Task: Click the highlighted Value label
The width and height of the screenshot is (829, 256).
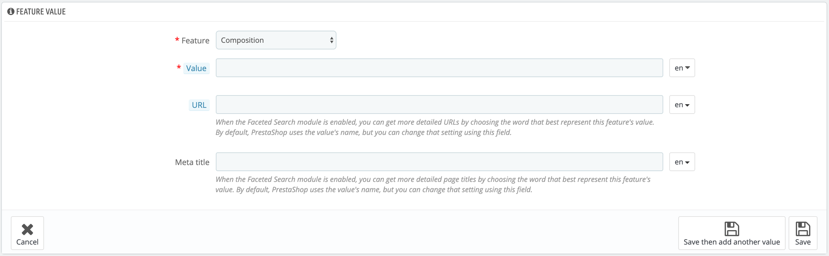Action: tap(196, 68)
